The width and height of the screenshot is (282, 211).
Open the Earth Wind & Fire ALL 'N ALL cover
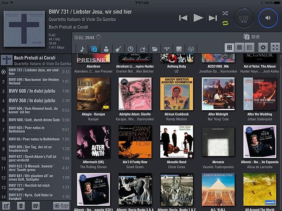pos(218,189)
